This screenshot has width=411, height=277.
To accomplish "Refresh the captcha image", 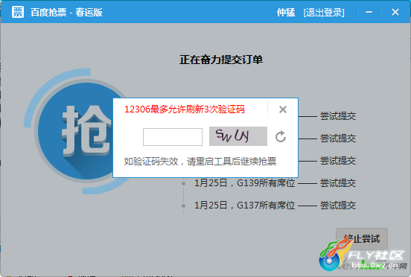I will [281, 136].
